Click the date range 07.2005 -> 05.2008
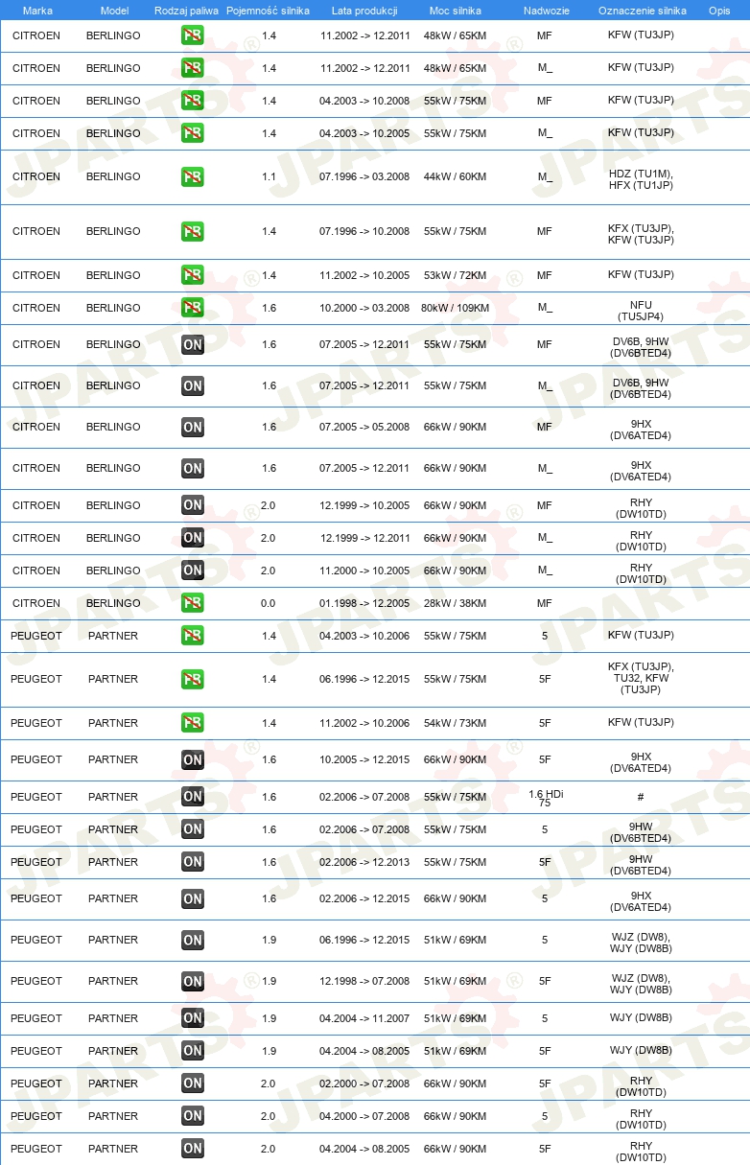The width and height of the screenshot is (750, 1165). (364, 427)
